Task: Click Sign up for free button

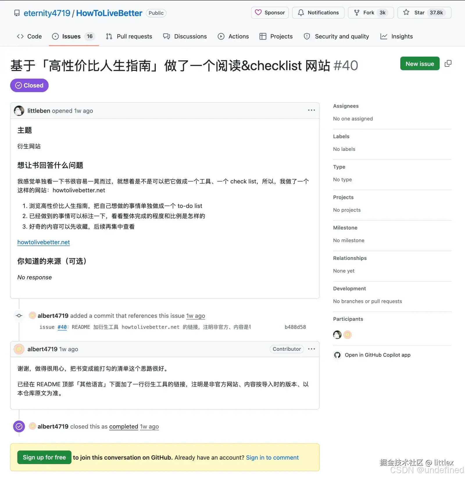Action: point(44,457)
